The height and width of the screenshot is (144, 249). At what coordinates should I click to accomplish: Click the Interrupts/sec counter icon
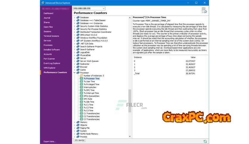(81, 87)
